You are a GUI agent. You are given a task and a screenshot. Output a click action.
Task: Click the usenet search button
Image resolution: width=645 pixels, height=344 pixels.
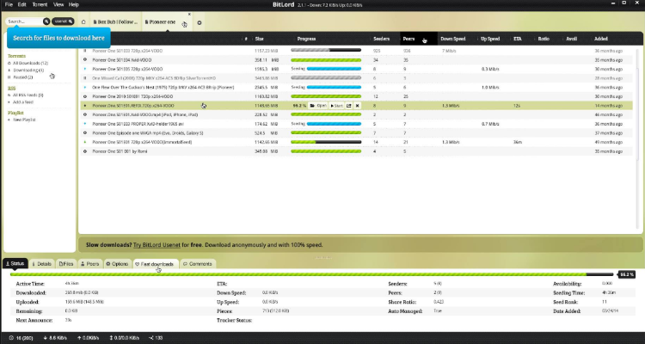point(63,21)
